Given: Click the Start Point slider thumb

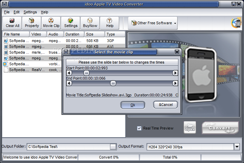Looking at the screenshot, I should (x=86, y=73).
